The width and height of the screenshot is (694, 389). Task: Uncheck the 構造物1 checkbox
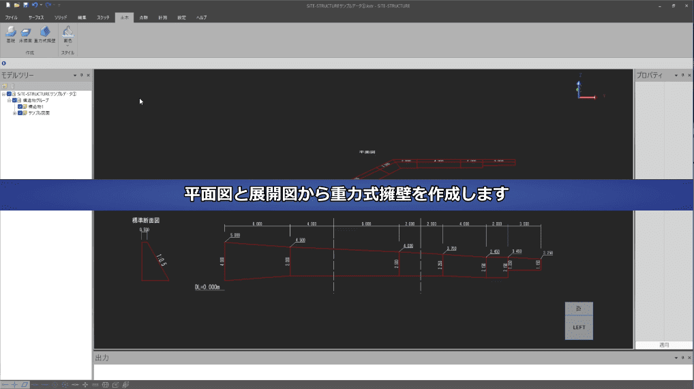tap(20, 107)
